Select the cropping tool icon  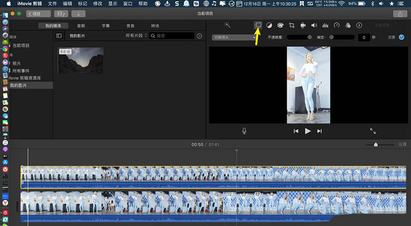291,25
